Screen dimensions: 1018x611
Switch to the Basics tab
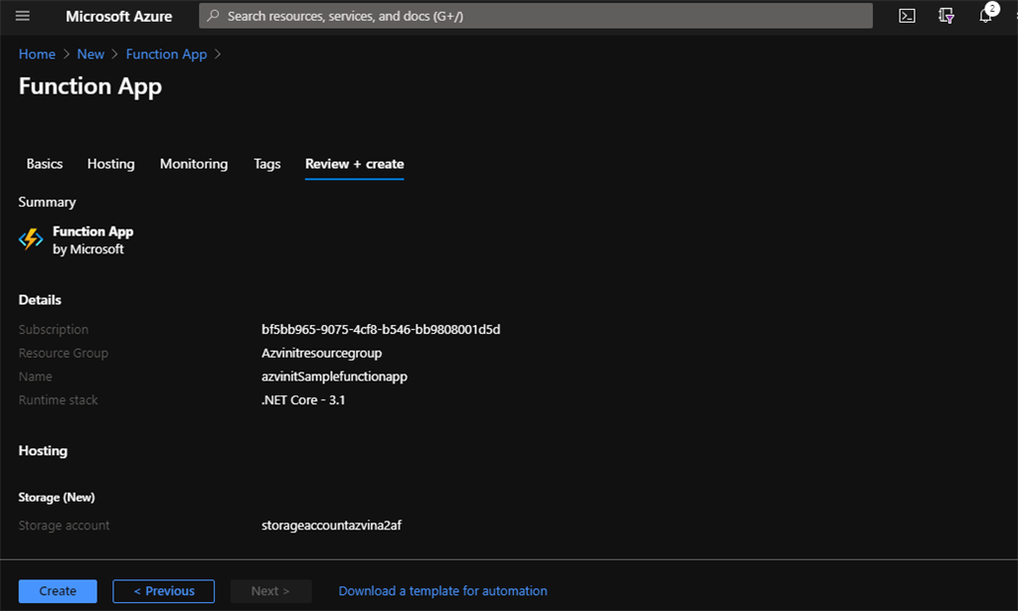pos(44,164)
